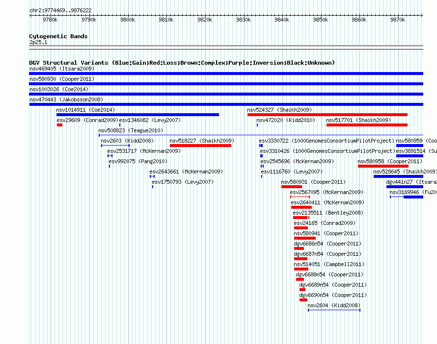Click nsv580959 blue gain bar
Viewport: 437px width, 344px height.
[x=410, y=146]
